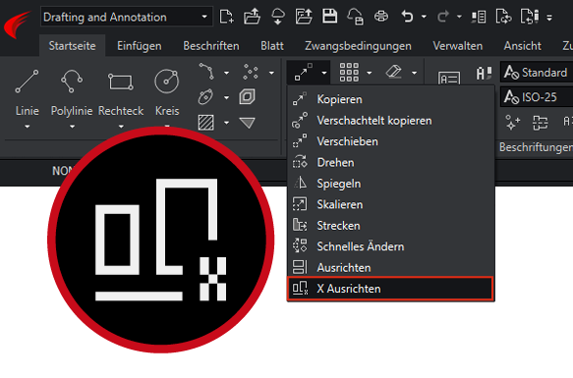Select the ellipse tool icon

pyautogui.click(x=205, y=97)
